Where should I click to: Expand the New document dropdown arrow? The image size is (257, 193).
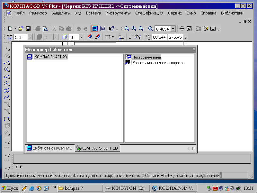(15, 29)
